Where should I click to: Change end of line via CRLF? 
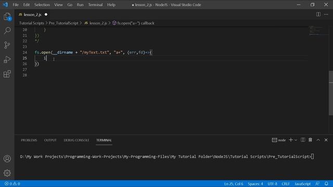click(x=286, y=183)
